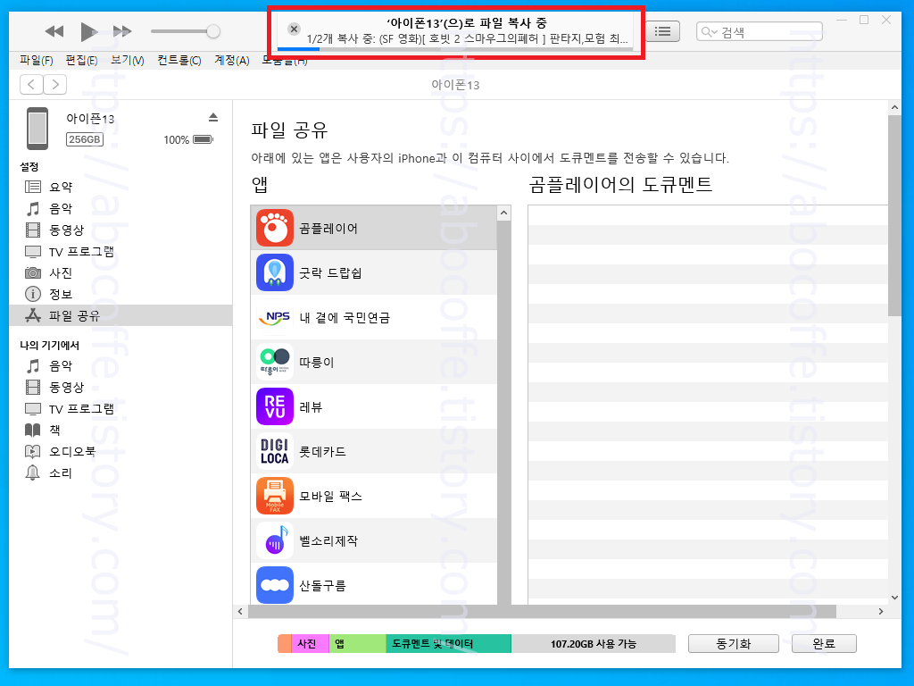Select the 레뷰 app
This screenshot has height=686, width=914.
pos(374,406)
